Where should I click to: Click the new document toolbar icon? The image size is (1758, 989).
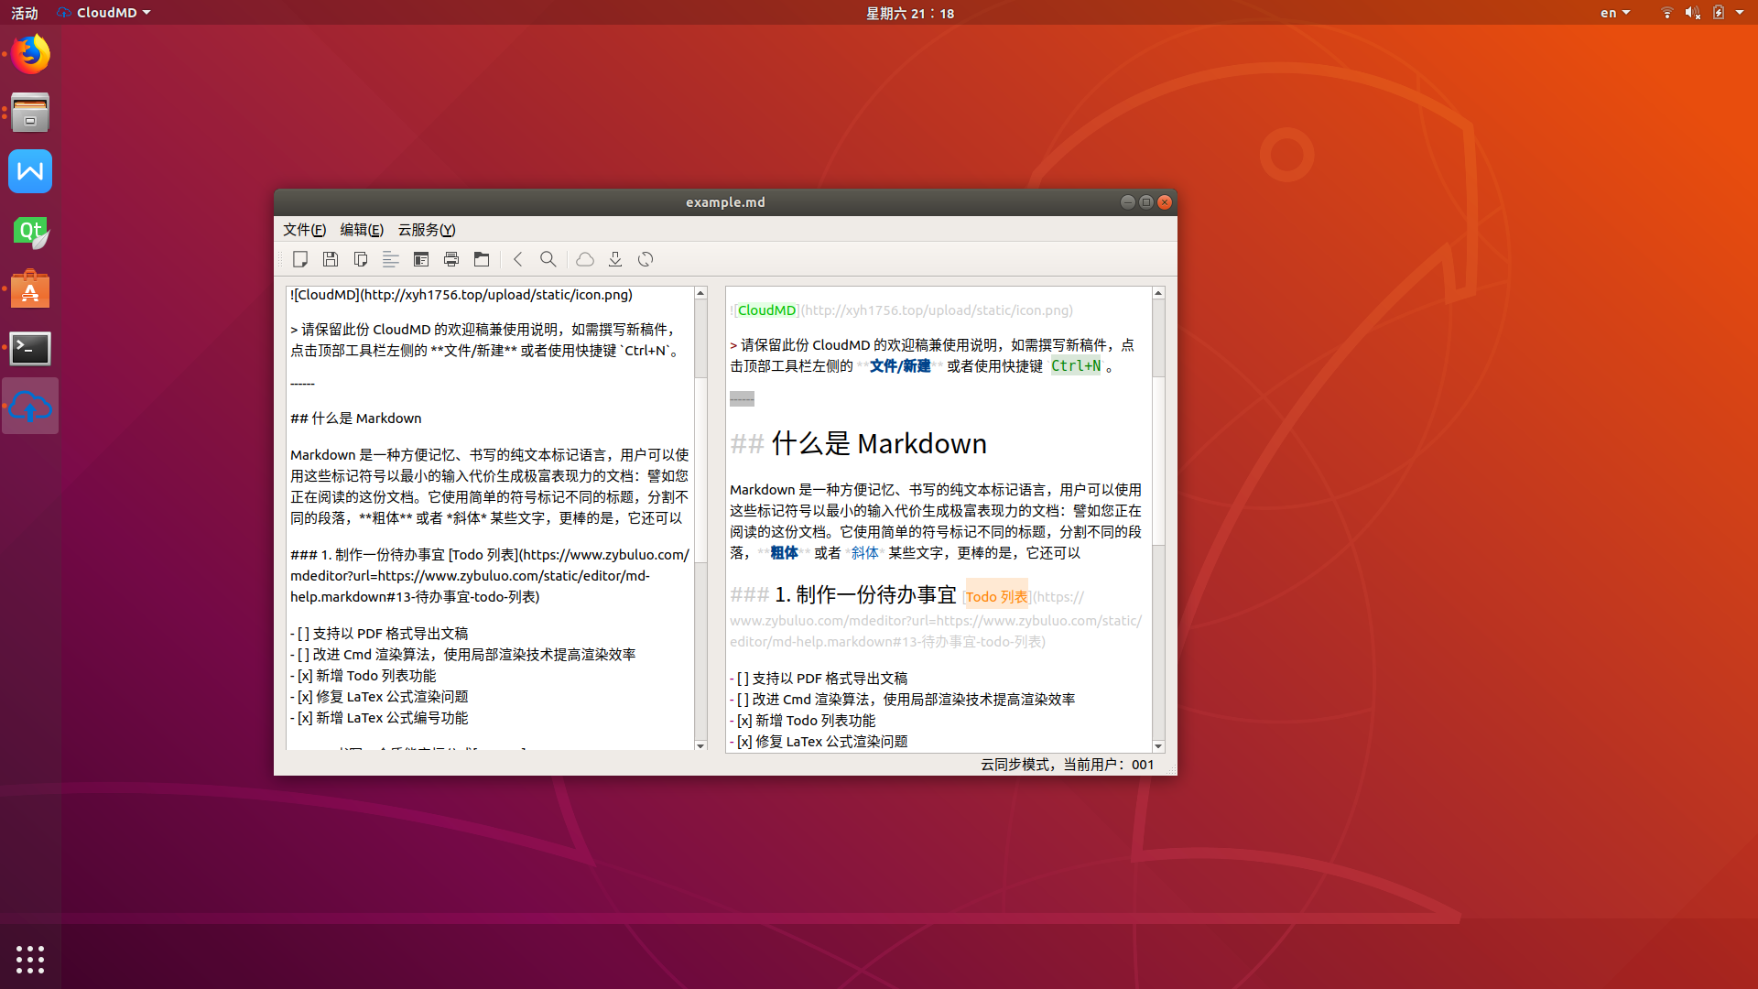[300, 259]
